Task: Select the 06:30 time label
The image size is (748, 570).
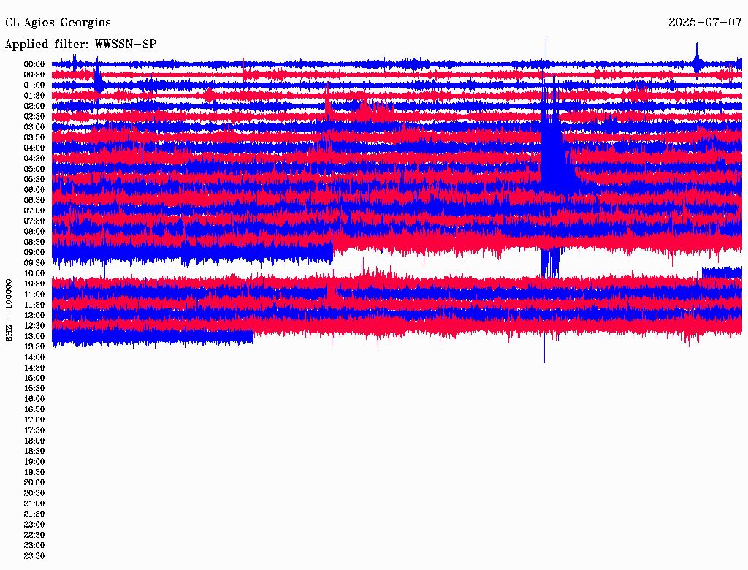Action: (34, 200)
